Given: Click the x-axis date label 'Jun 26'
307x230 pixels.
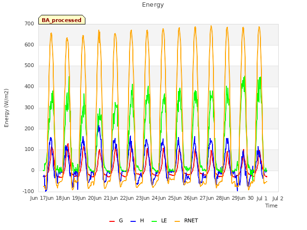Looking at the screenshot, I should pos(182,198).
